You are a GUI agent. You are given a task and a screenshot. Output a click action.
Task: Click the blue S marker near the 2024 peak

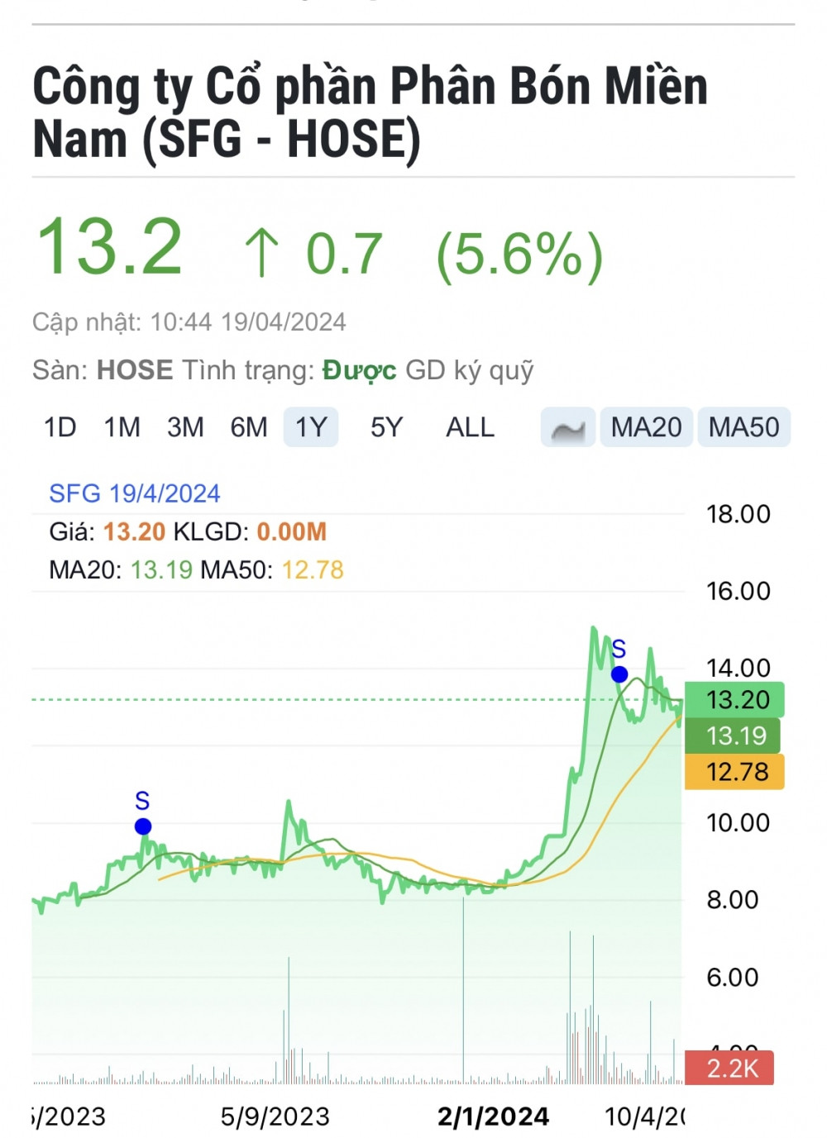619,674
